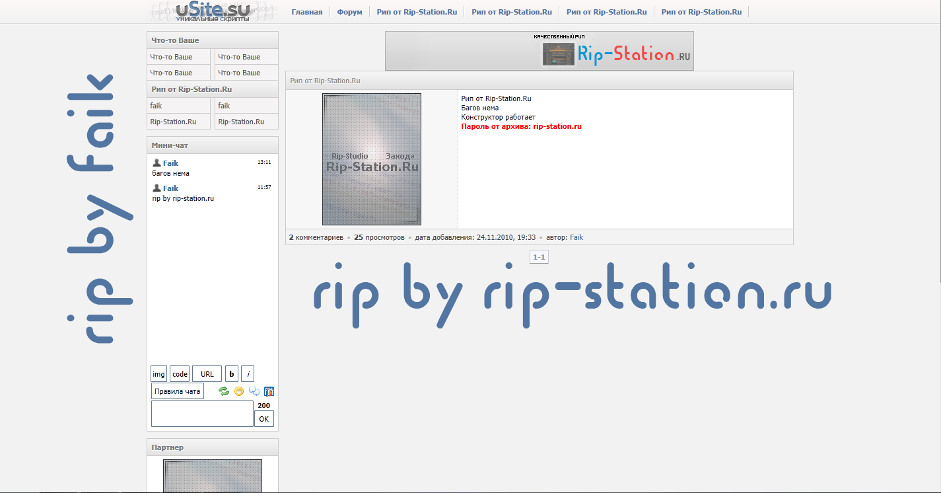The width and height of the screenshot is (941, 493).
Task: Open author Faik's profile link under post
Action: pyautogui.click(x=576, y=237)
